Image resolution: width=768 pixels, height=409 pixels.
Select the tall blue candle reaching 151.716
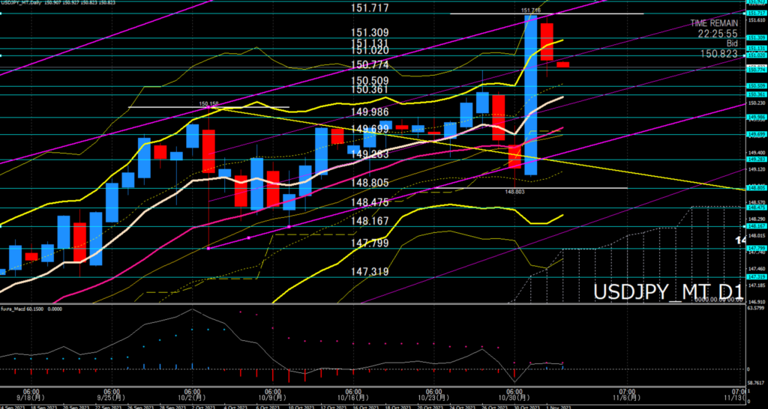click(x=530, y=95)
